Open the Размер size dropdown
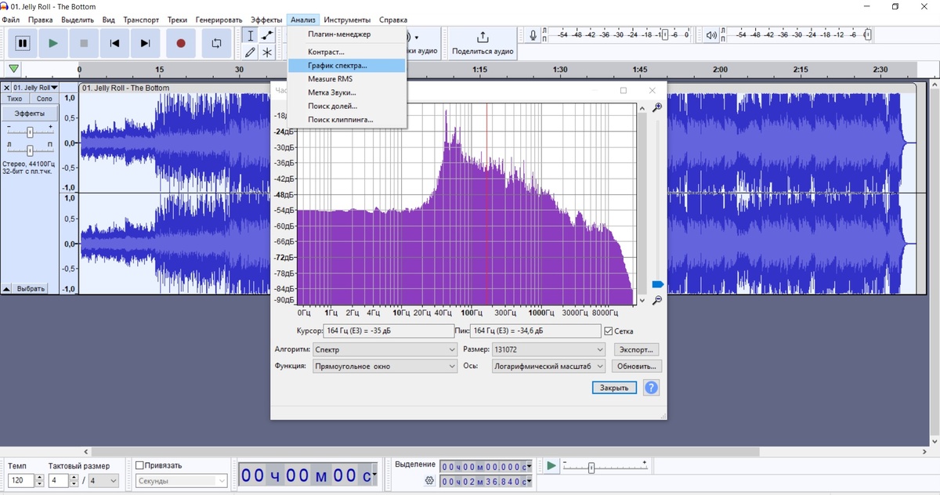 tap(549, 349)
